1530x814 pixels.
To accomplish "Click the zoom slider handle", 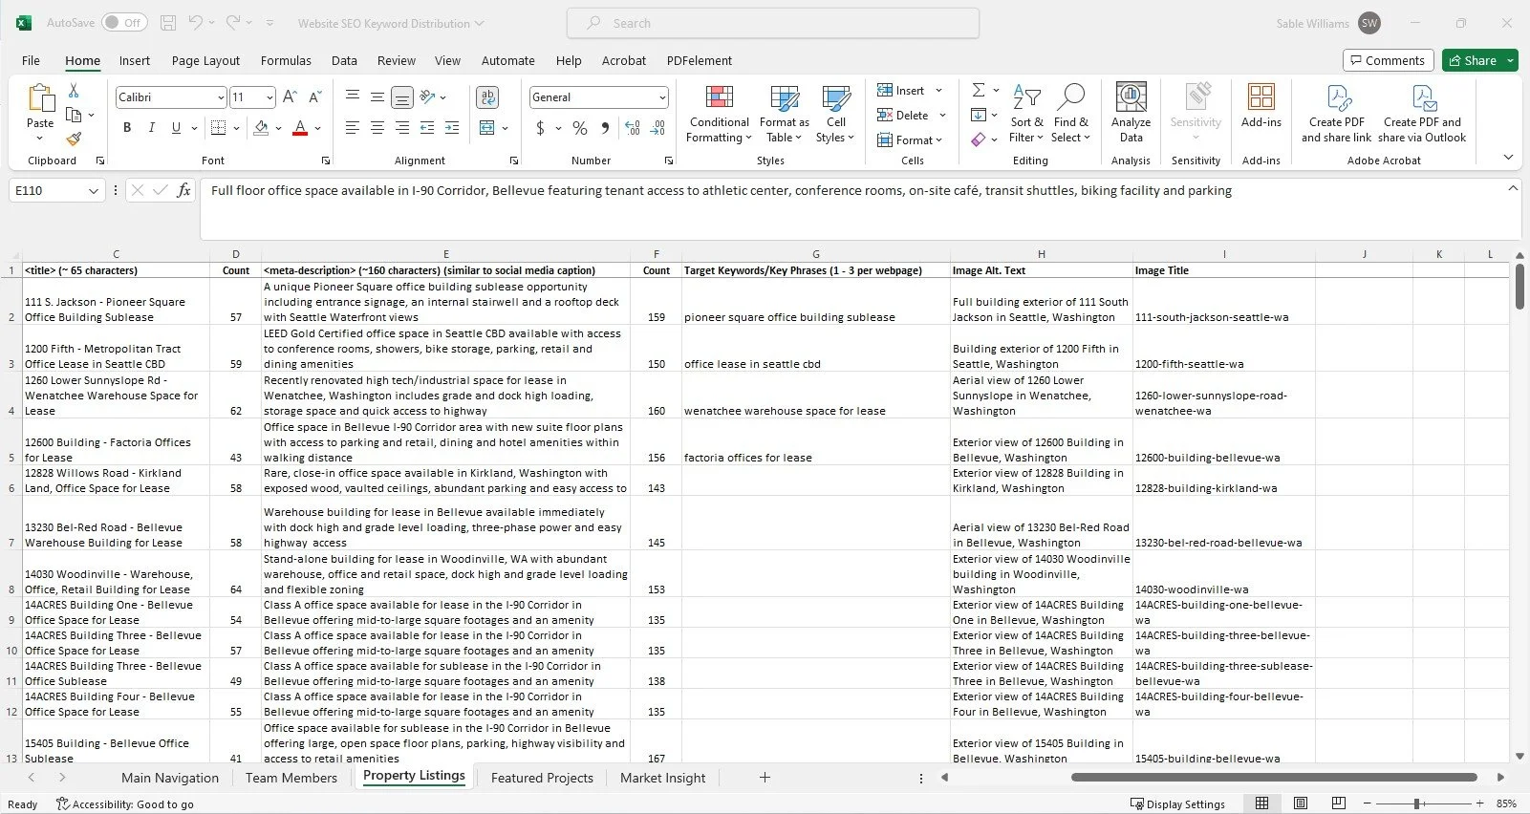I will 1417,803.
